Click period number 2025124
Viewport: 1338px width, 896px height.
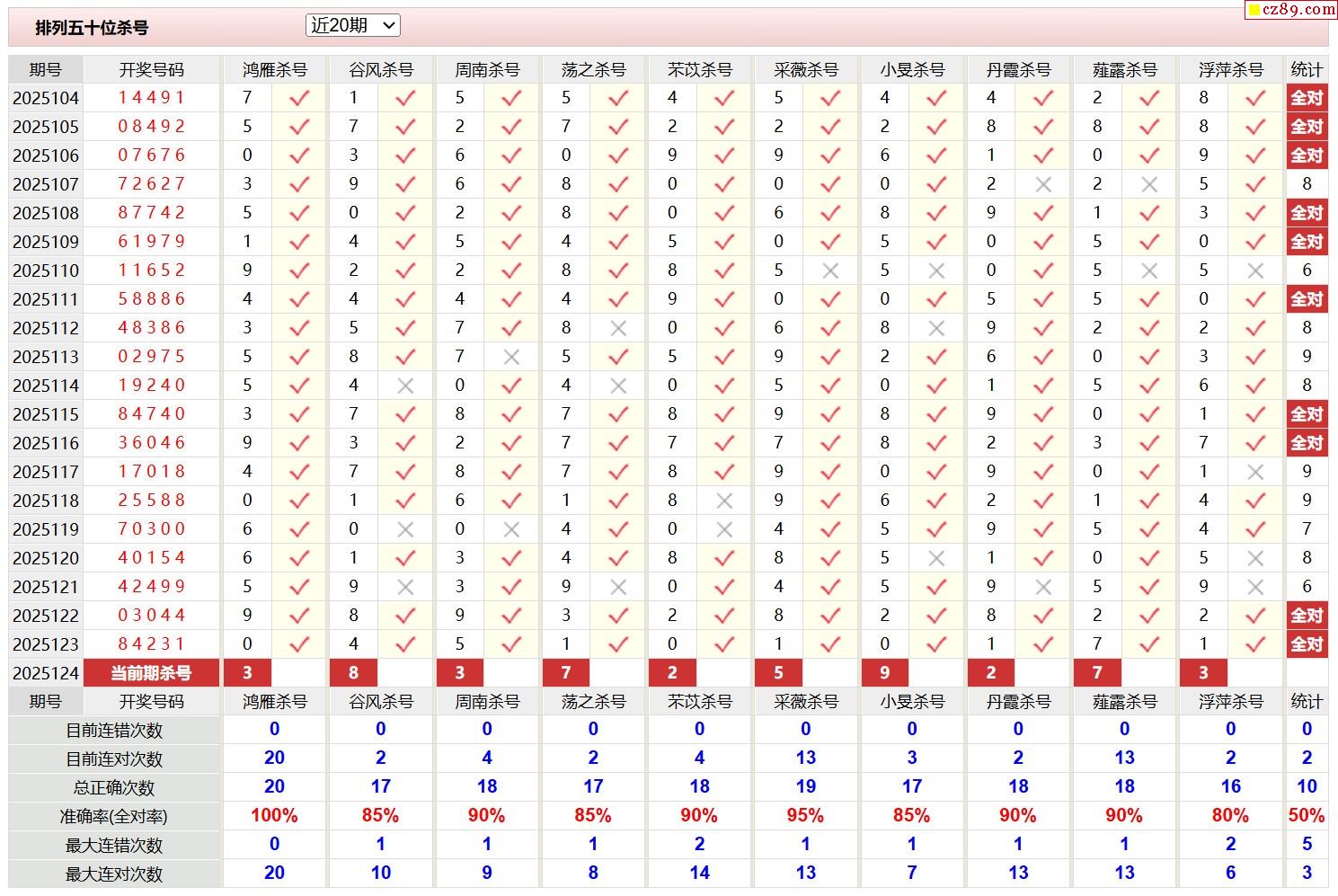coord(46,673)
